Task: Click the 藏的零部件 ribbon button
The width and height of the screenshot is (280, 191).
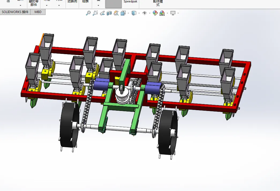Action: tap(34, 3)
